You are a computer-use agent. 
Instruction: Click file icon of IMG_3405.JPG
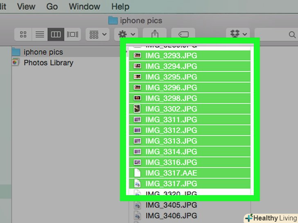[137, 205]
